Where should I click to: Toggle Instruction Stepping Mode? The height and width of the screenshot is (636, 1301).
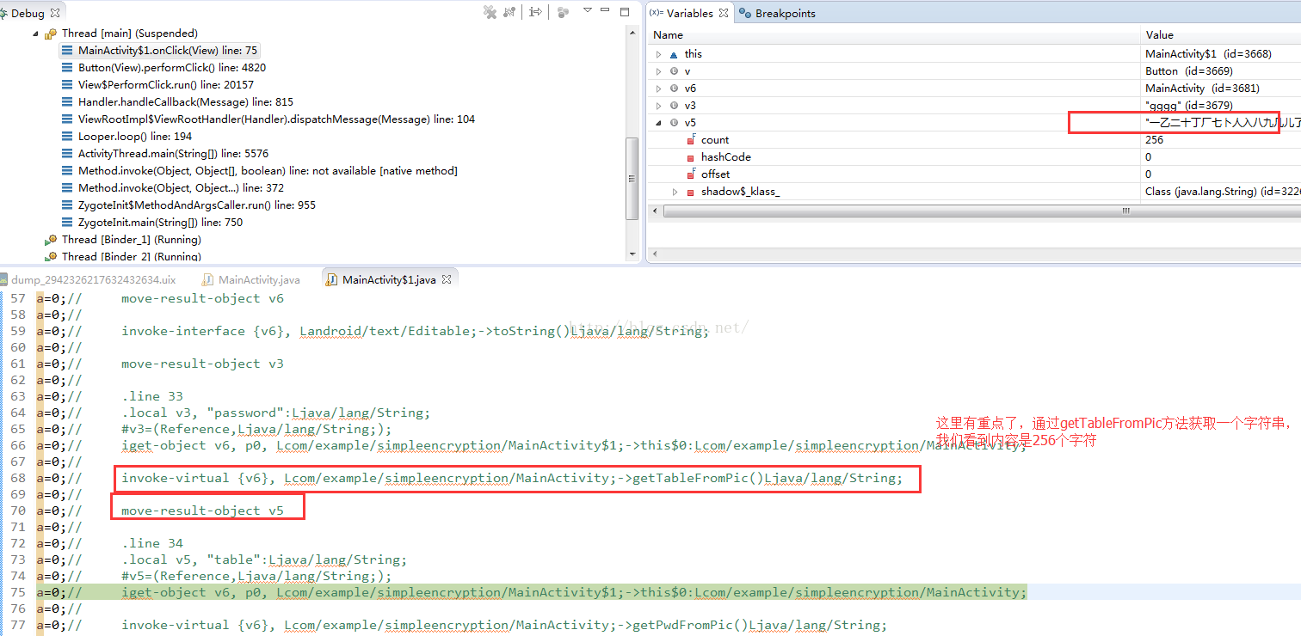pos(535,12)
